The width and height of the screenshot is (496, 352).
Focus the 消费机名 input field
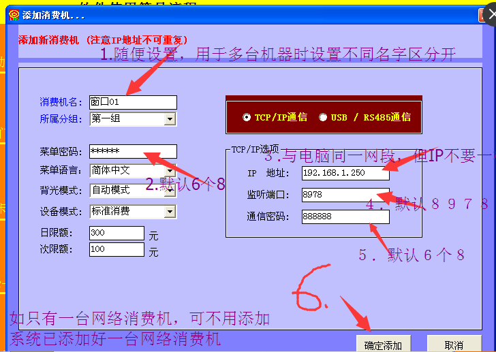[x=133, y=102]
